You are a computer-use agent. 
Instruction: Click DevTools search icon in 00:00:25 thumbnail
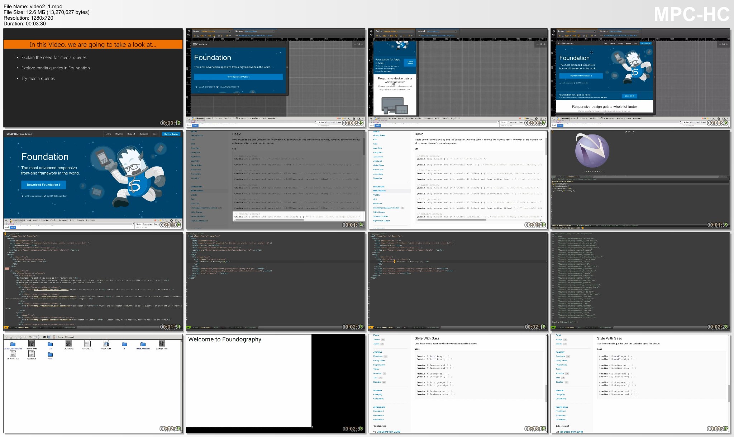189,118
